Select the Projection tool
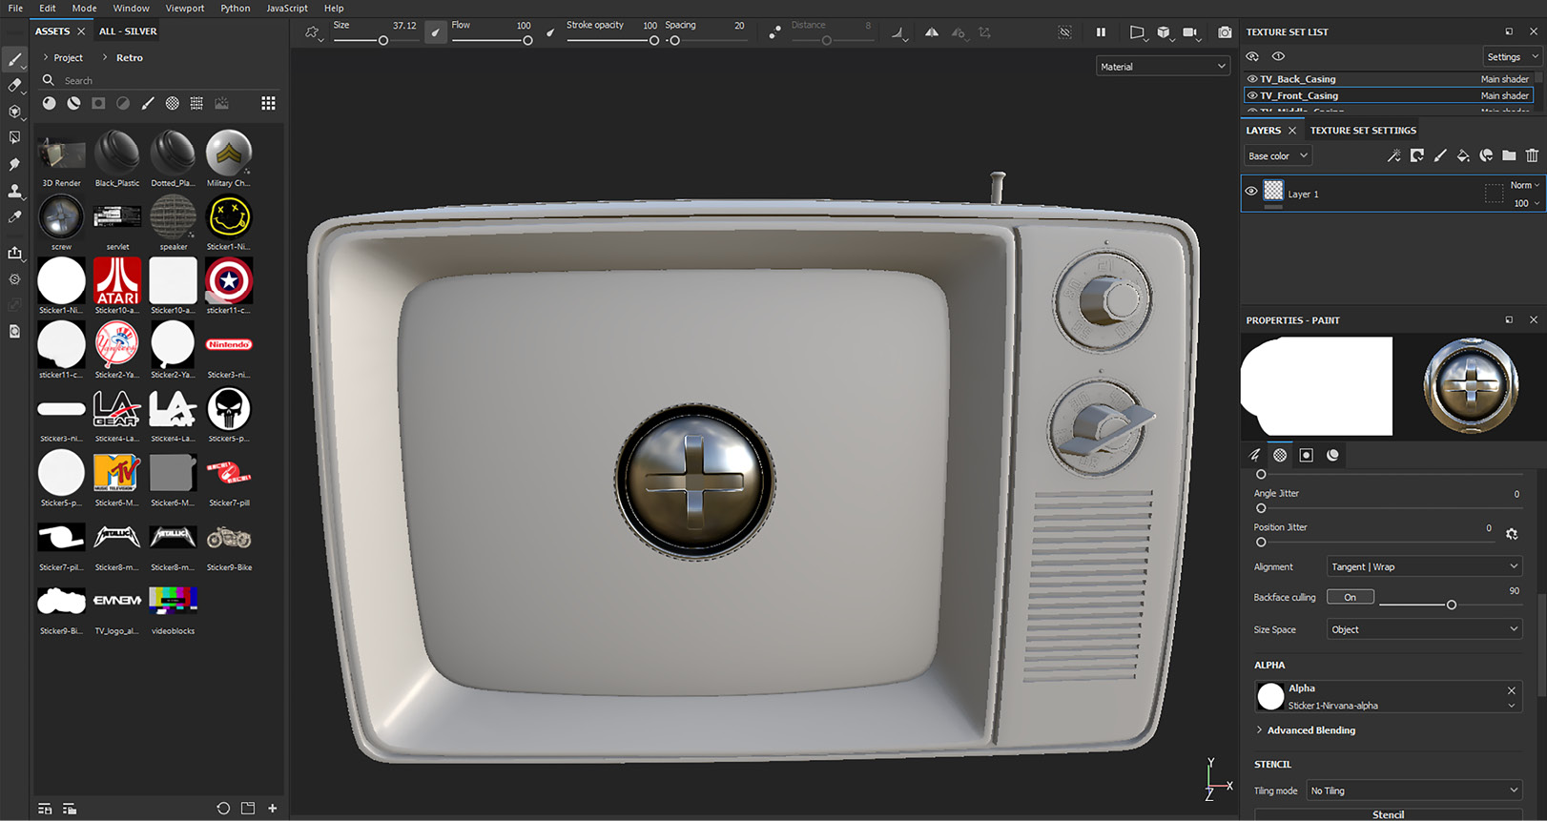 pyautogui.click(x=15, y=112)
